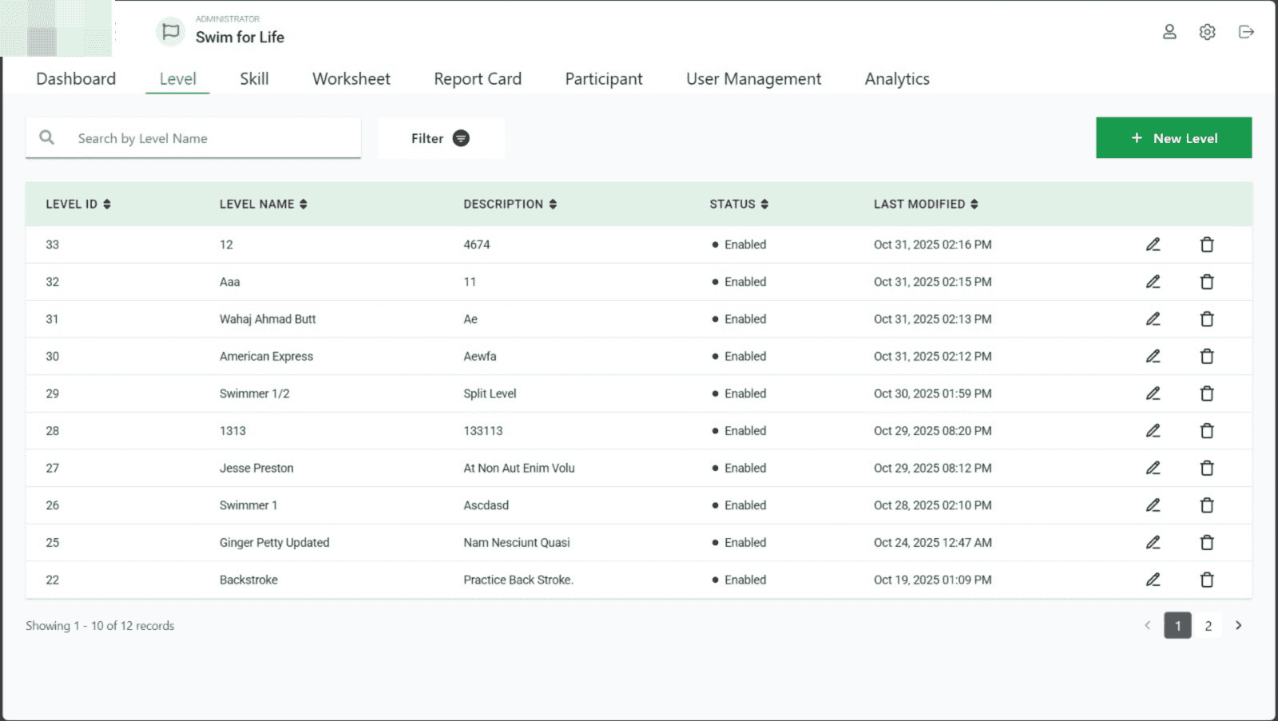
Task: Click the flag icon beside Swim for Life
Action: [x=170, y=31]
